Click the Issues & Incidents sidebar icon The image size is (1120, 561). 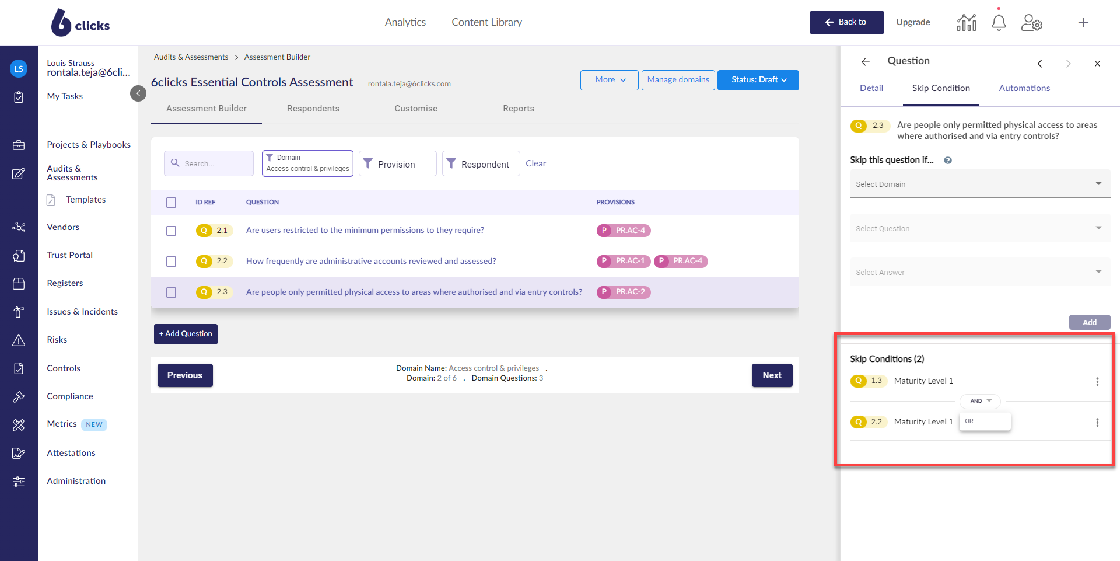(x=19, y=312)
